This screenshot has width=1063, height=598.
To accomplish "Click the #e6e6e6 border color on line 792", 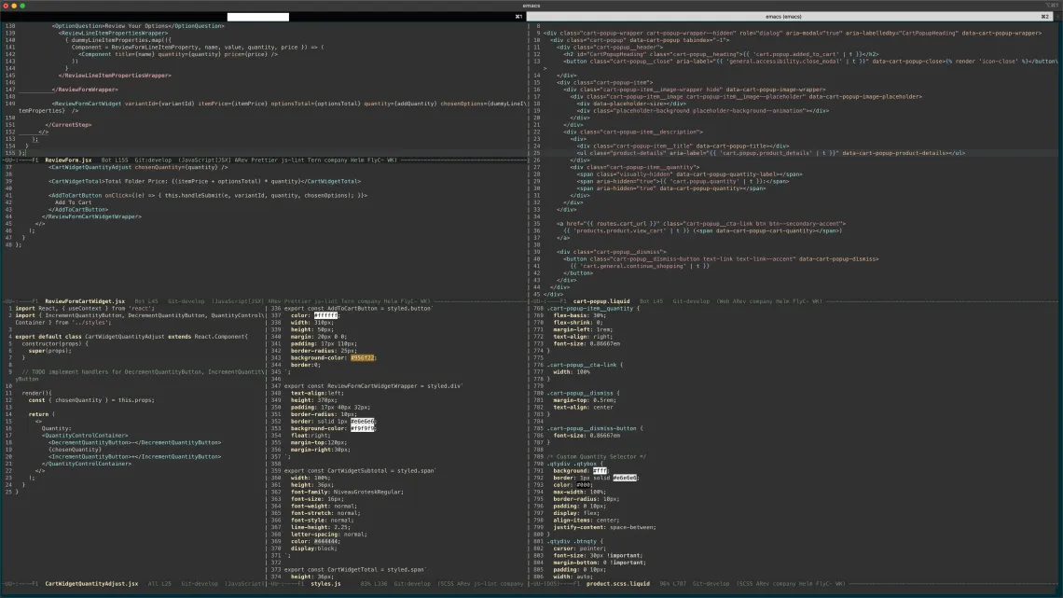I will tap(625, 478).
